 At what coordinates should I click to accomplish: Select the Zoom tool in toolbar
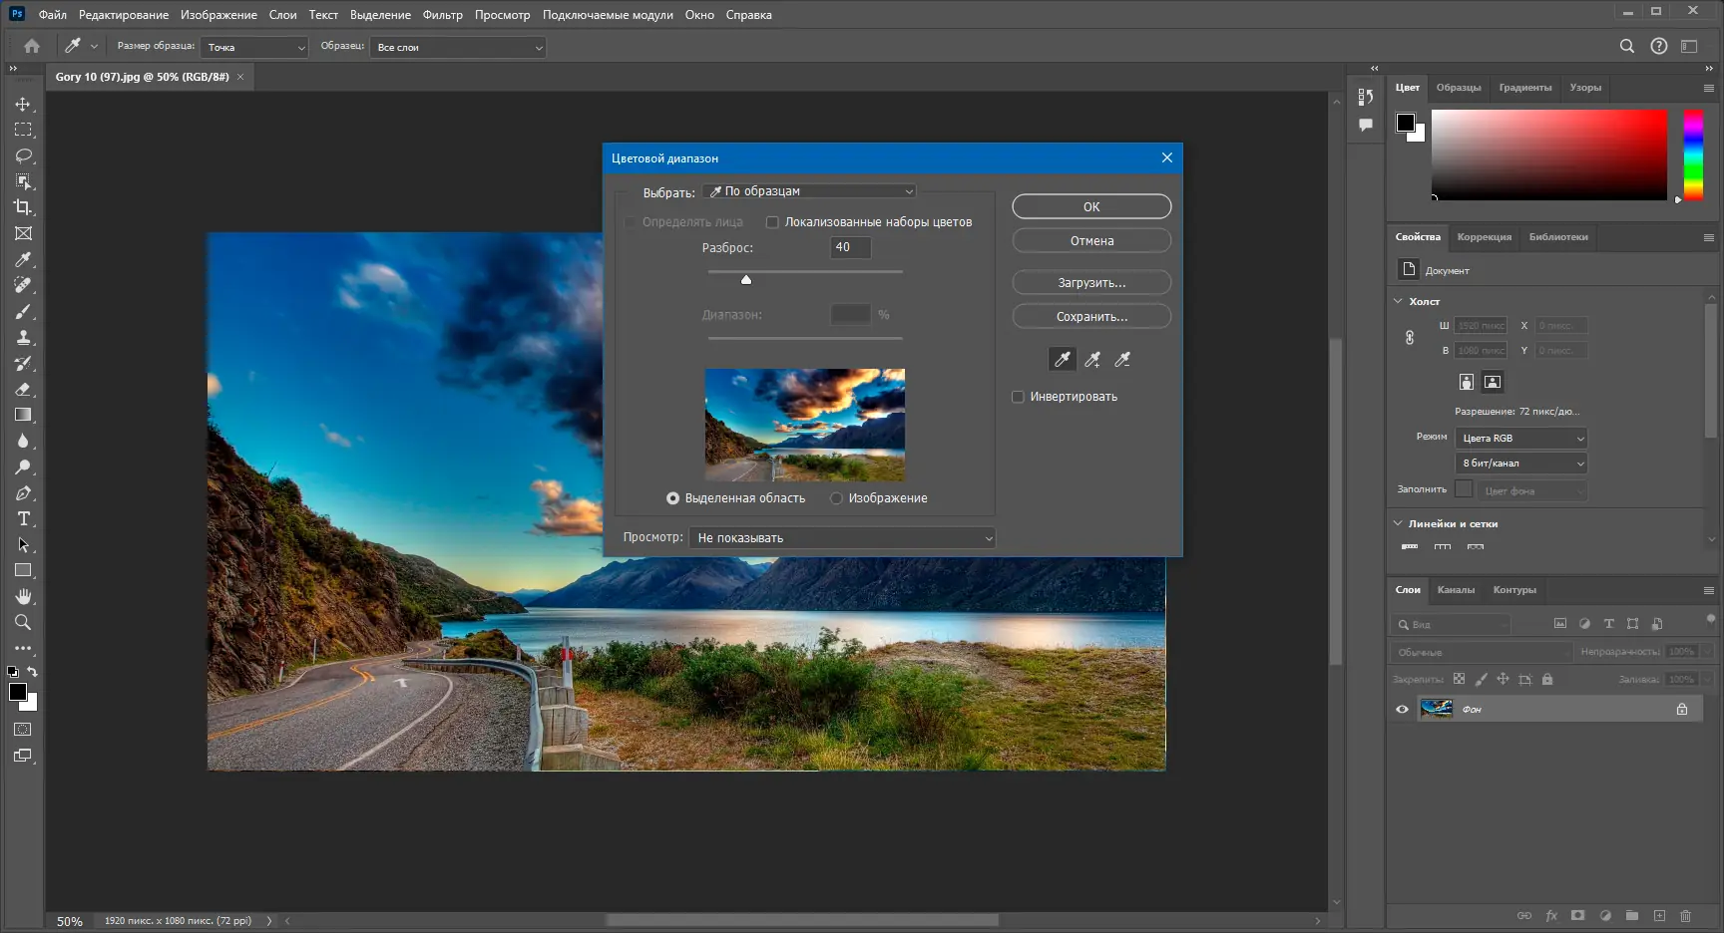(23, 623)
